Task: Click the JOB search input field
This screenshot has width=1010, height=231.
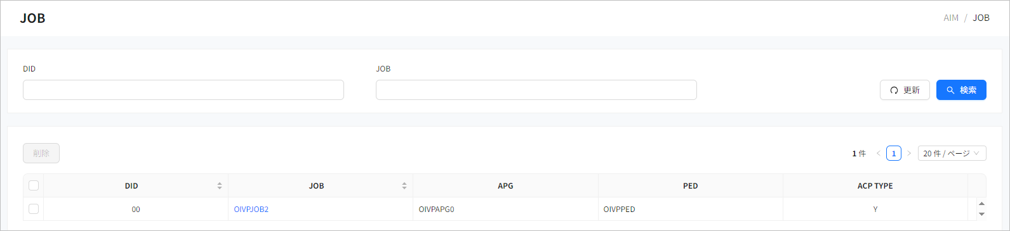Action: 536,90
